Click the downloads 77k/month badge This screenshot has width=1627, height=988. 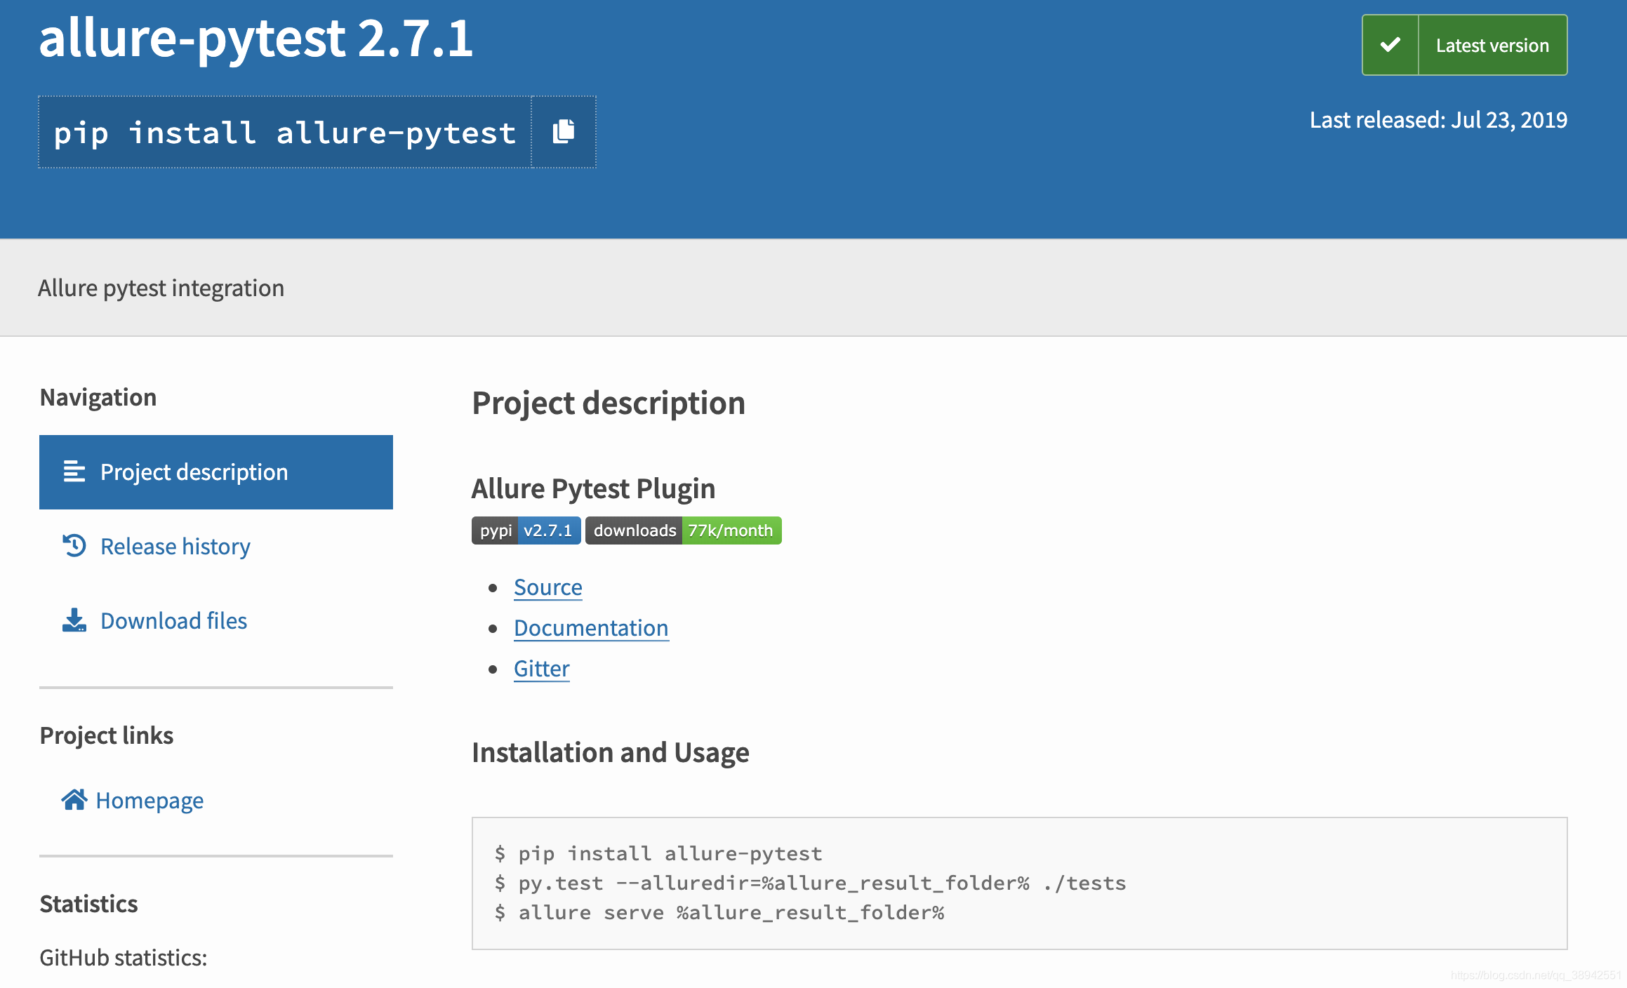683,530
